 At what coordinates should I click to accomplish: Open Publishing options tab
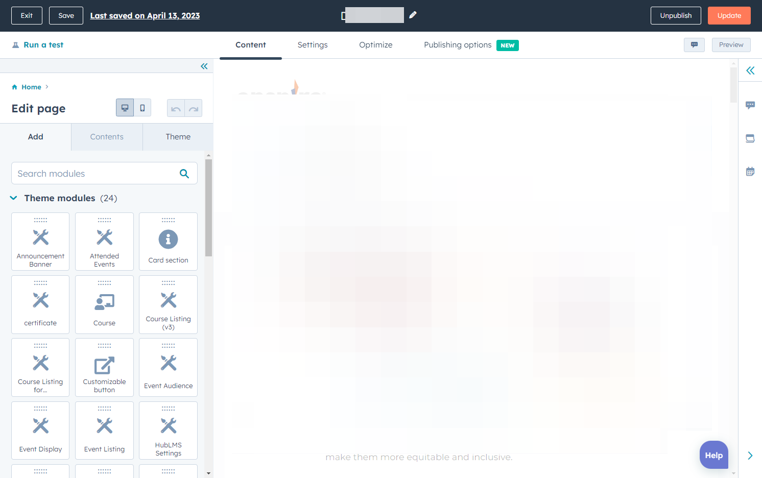coord(458,45)
